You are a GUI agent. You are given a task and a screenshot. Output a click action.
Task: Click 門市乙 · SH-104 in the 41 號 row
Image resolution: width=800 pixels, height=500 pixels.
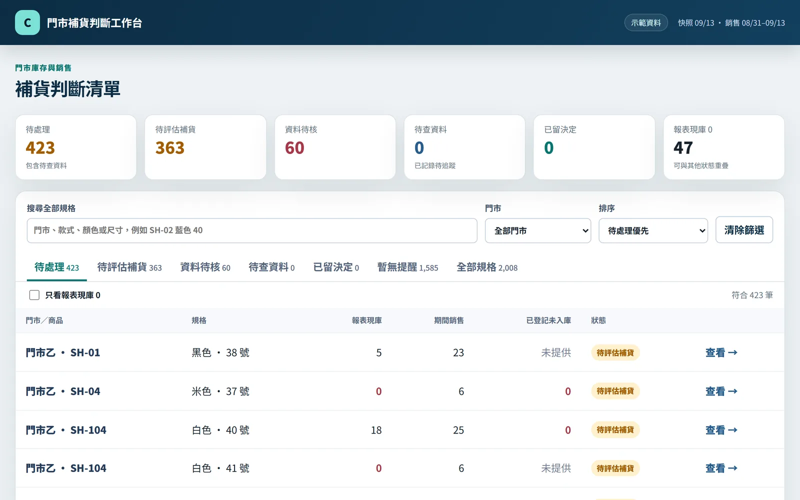66,468
